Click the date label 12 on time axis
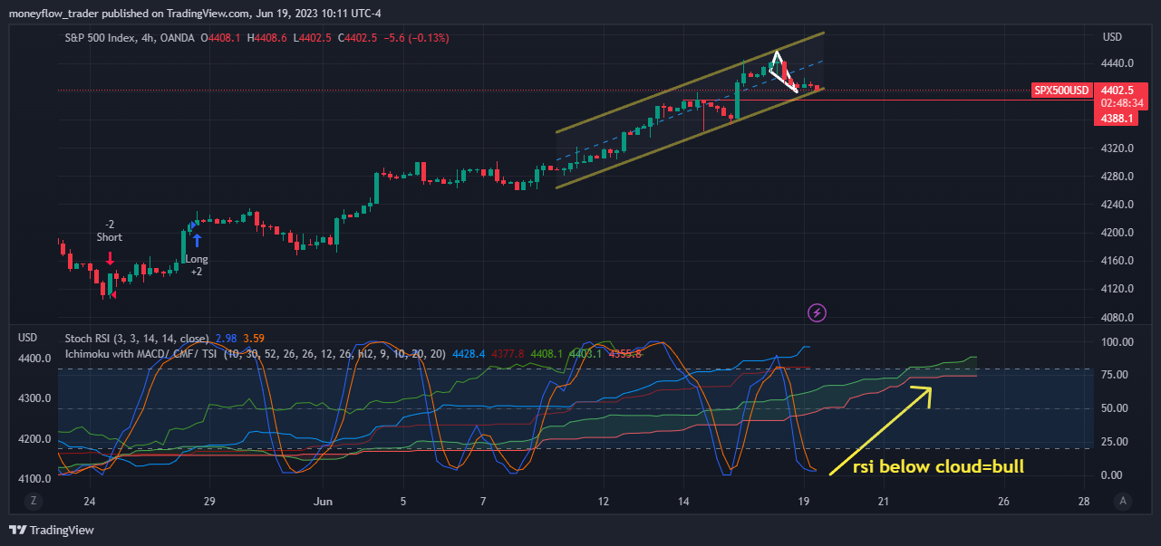 click(x=603, y=501)
